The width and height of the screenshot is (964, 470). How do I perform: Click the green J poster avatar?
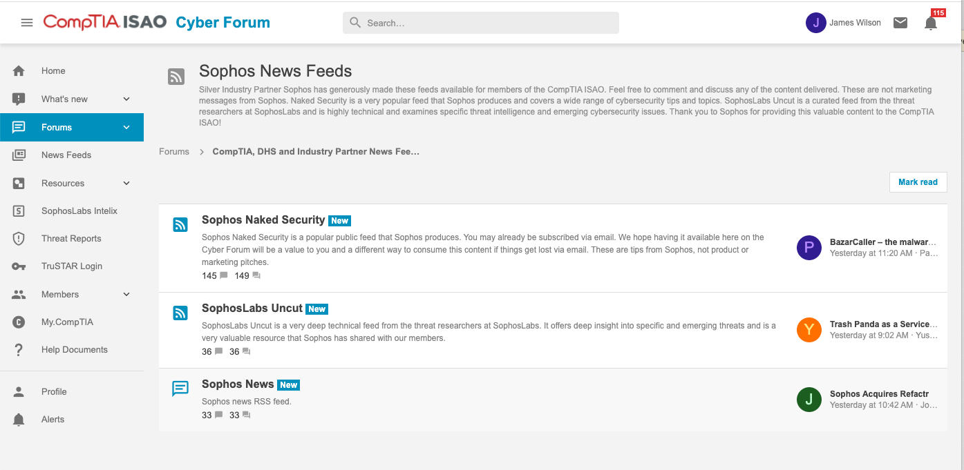tap(809, 400)
